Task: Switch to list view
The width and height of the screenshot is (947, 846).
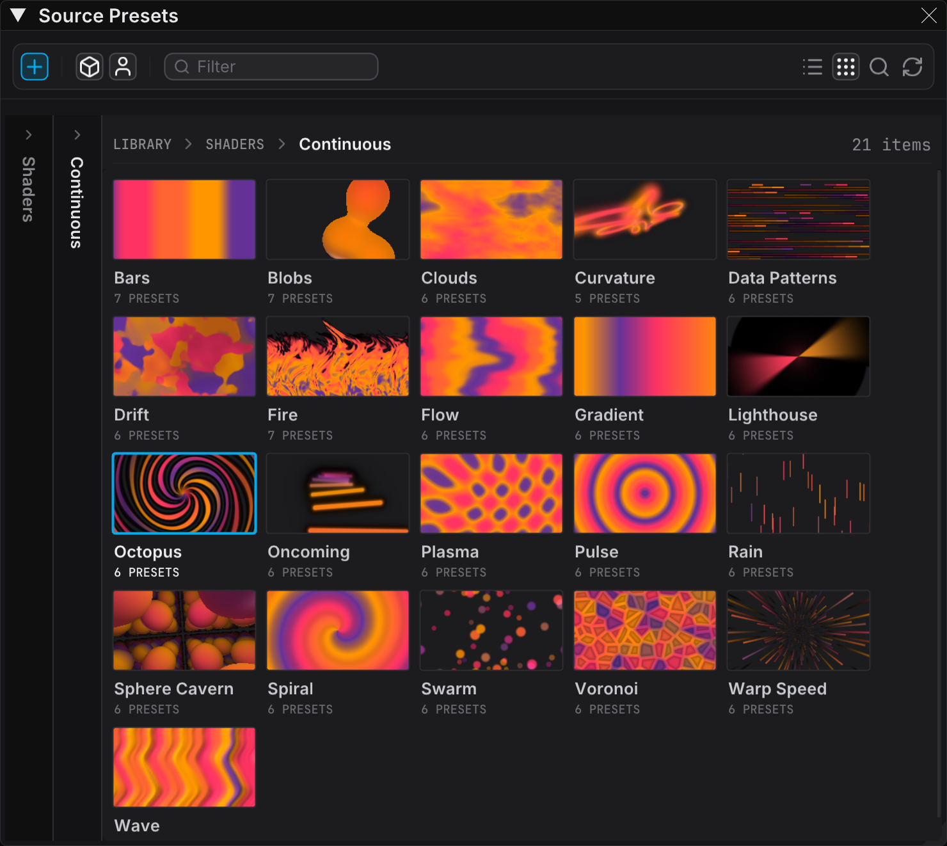Action: 813,67
